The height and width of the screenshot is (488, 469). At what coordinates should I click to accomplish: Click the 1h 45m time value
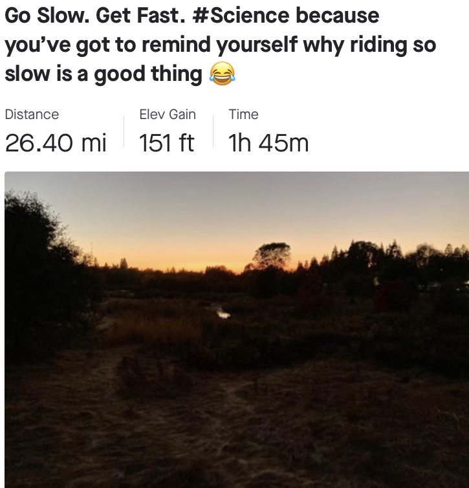[x=268, y=143]
